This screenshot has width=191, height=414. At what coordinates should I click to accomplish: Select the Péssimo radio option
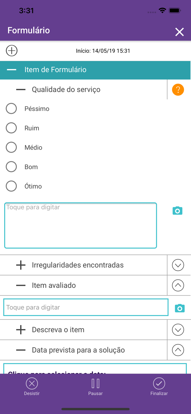pos(11,109)
